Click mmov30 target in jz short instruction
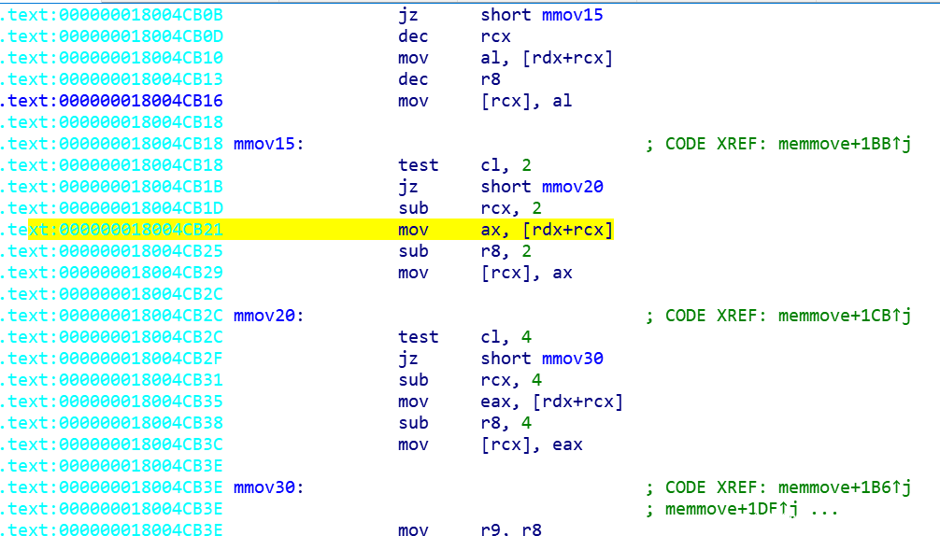Image resolution: width=940 pixels, height=536 pixels. (x=568, y=359)
